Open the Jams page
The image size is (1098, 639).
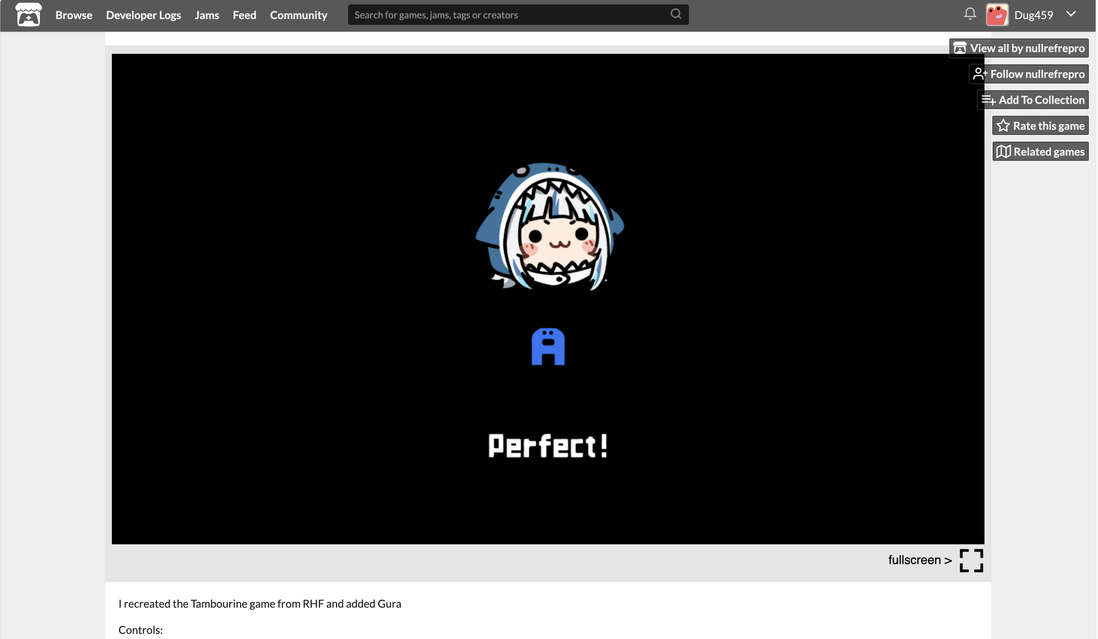(x=207, y=15)
